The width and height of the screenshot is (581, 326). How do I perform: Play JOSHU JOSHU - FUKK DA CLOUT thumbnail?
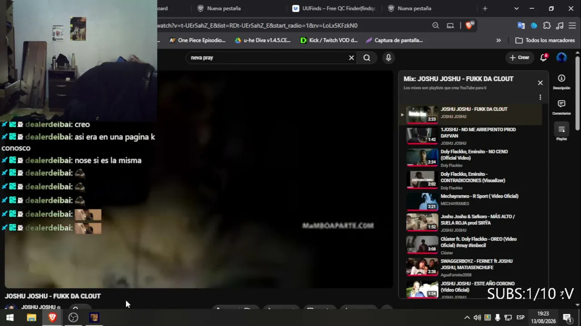click(x=422, y=114)
